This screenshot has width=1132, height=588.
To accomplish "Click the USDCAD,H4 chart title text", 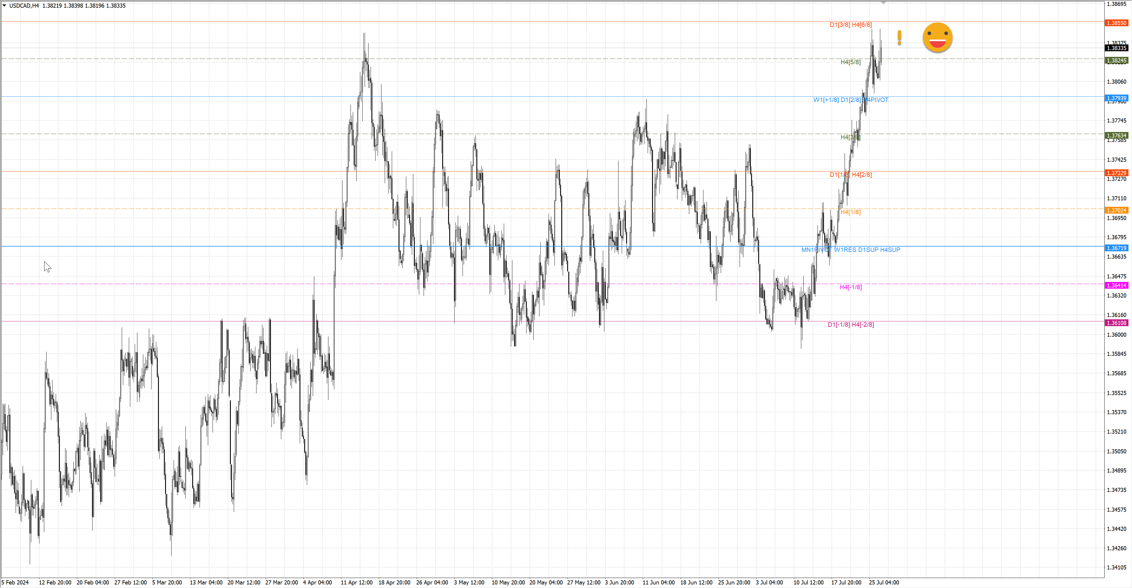I will (24, 6).
